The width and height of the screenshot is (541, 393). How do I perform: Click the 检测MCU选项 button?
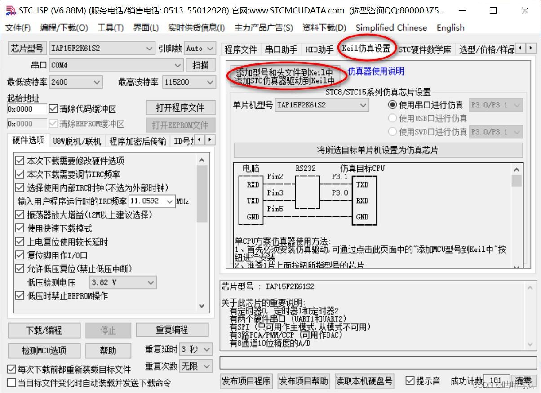point(44,351)
